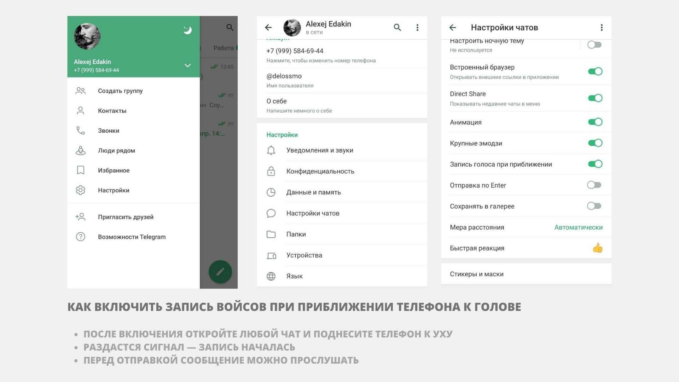Open Создать группу menu item
Viewport: 679px width, 382px height.
pyautogui.click(x=133, y=91)
